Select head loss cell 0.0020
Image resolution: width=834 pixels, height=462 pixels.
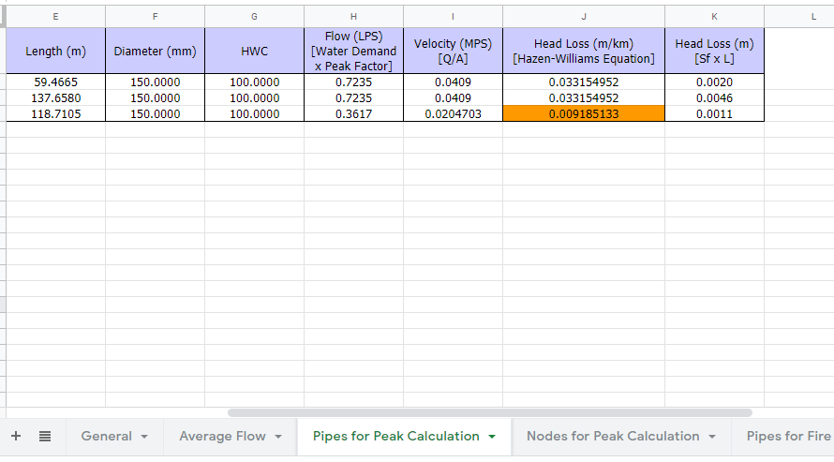pos(714,82)
